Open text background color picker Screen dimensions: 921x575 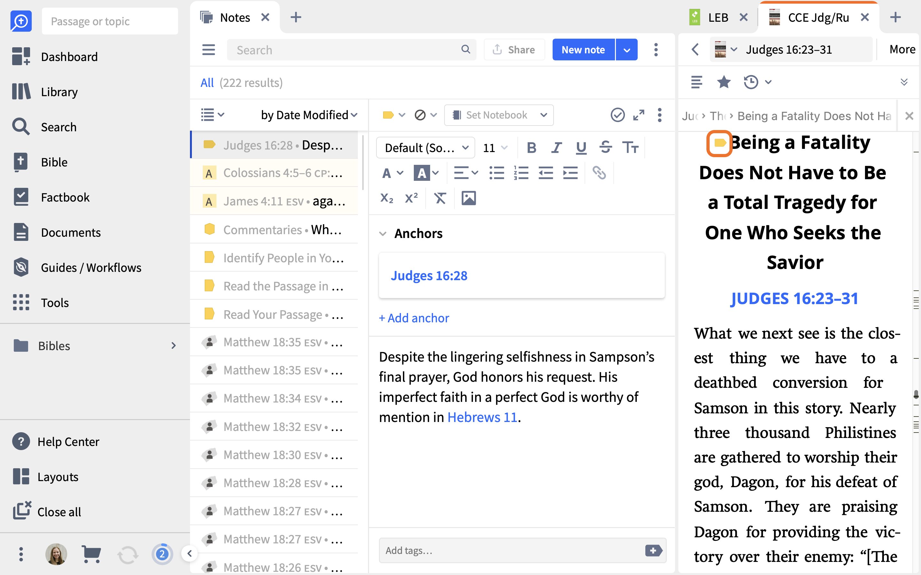point(426,173)
